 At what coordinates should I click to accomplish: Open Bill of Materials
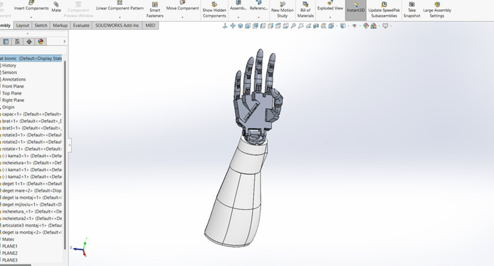coord(305,10)
